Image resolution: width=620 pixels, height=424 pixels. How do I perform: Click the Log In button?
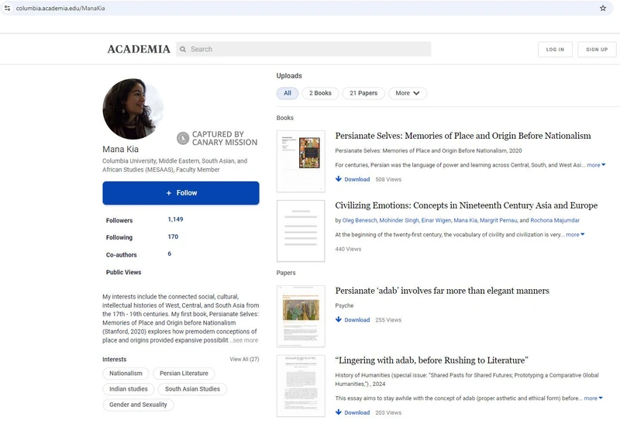pos(555,50)
